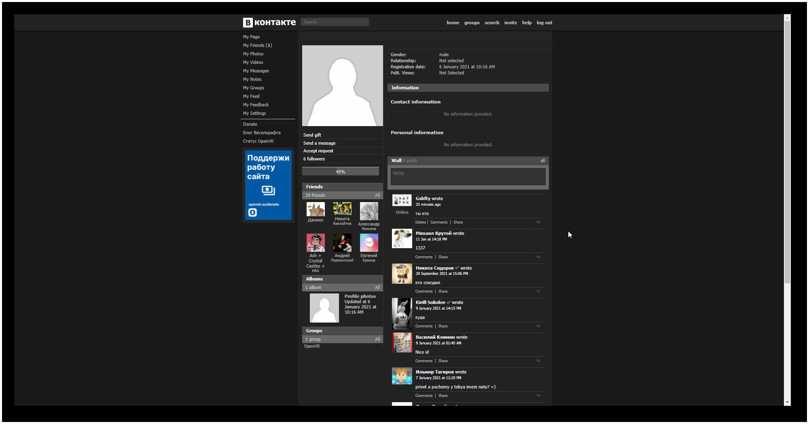809x424 pixels.
Task: Open My Messages in sidebar
Action: [x=256, y=71]
